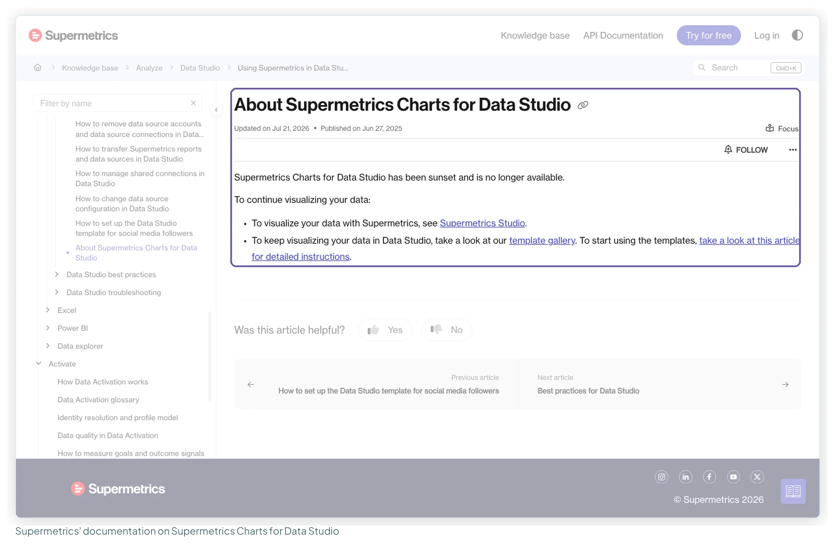Open the template gallery link
Screen dimensions: 835x546
[x=542, y=241]
